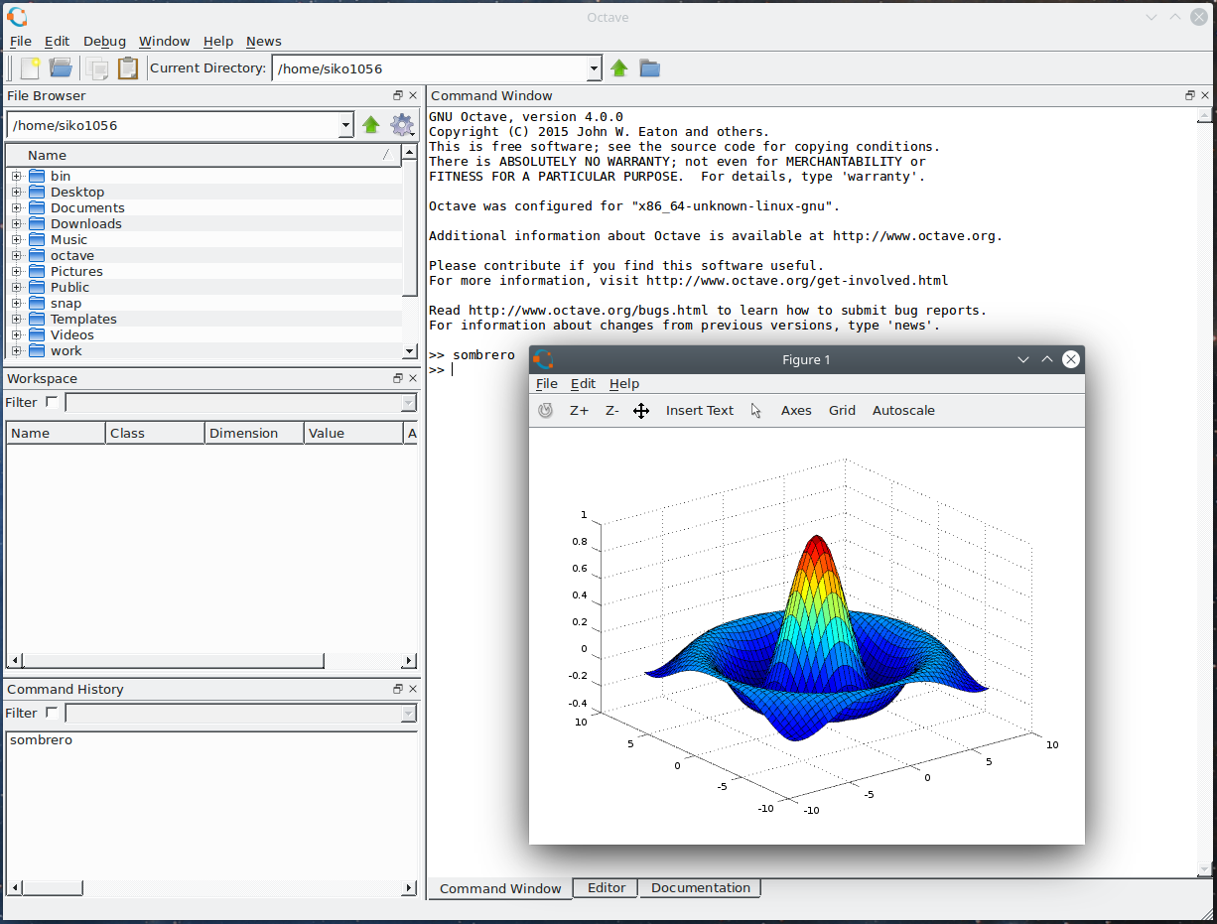
Task: Open Help menu in Figure 1 window
Action: [x=624, y=384]
